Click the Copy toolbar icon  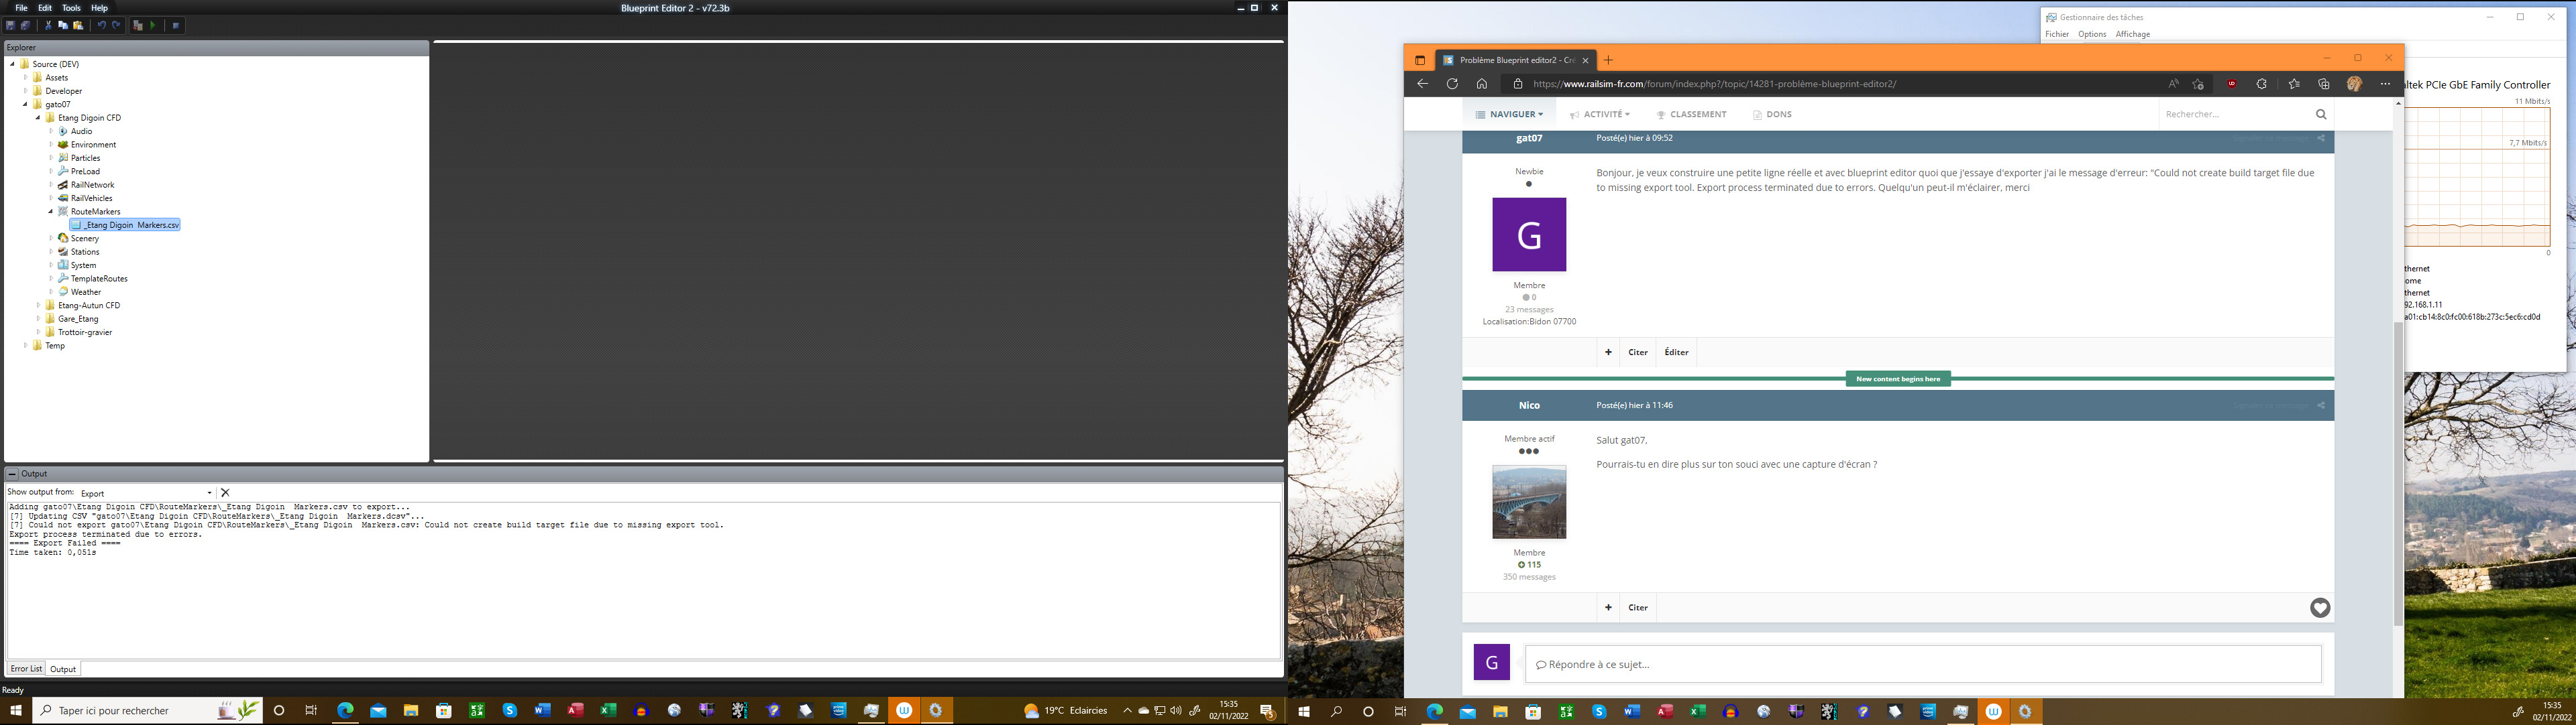point(63,25)
